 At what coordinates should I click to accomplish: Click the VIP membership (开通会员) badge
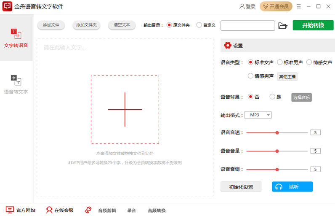pyautogui.click(x=276, y=6)
